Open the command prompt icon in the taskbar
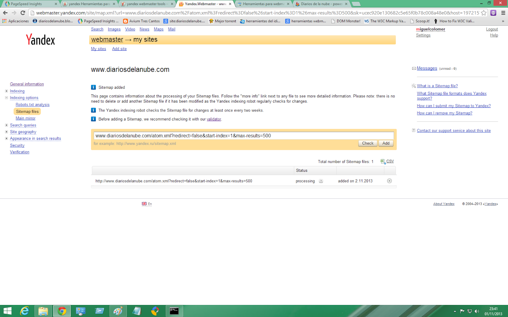508x317 pixels. click(174, 311)
